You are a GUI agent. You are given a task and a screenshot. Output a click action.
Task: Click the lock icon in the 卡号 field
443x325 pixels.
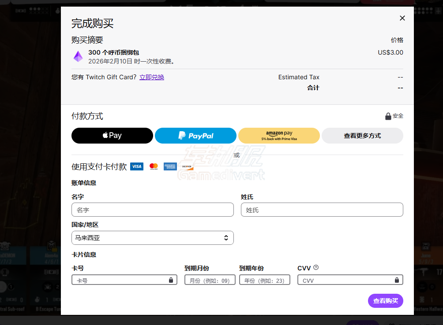point(171,280)
